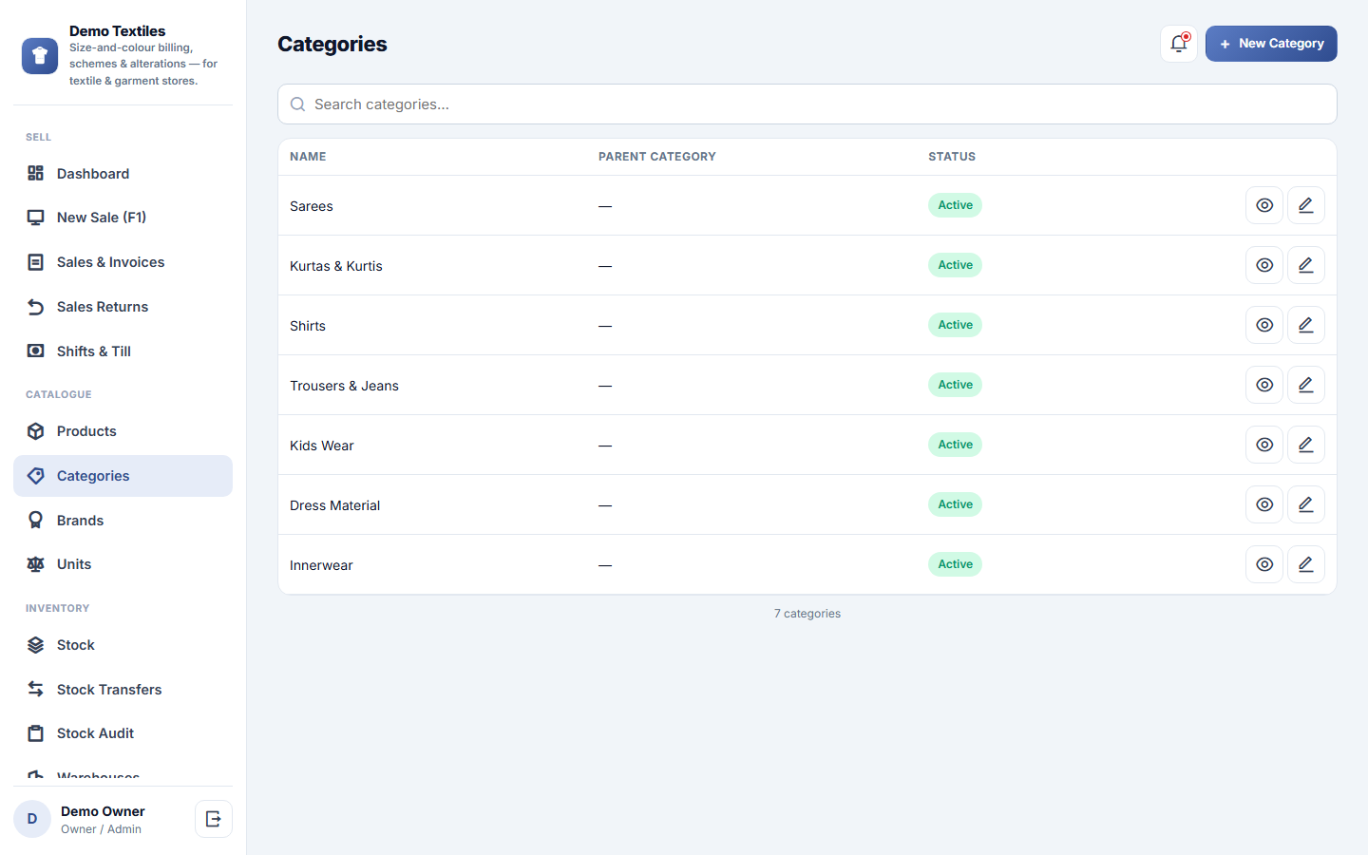Go to Products page
This screenshot has width=1368, height=855.
[123, 431]
